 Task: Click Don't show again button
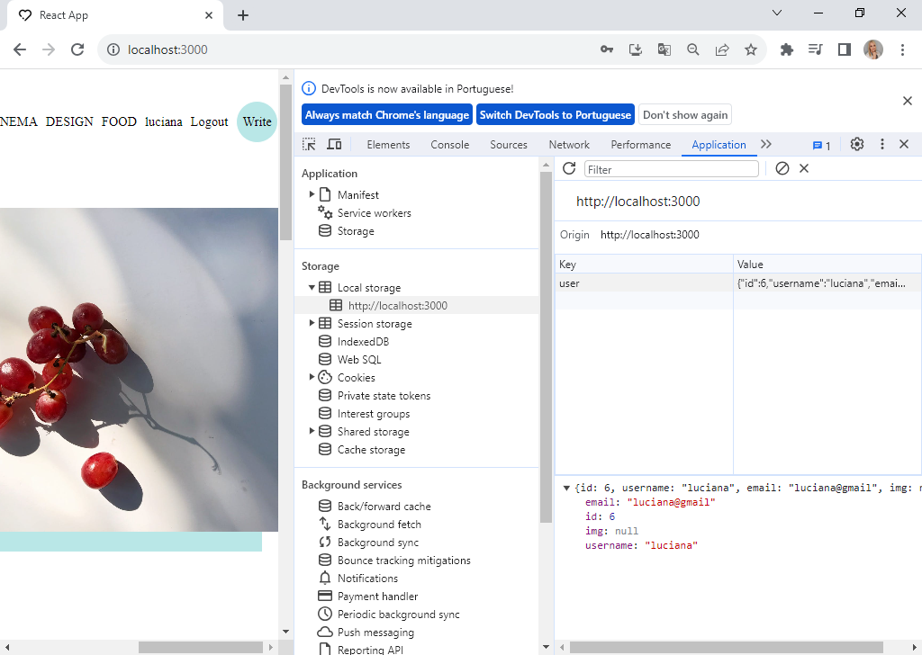tap(685, 115)
